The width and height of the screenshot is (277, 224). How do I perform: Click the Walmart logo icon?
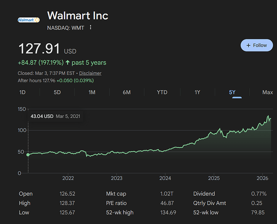coord(28,20)
